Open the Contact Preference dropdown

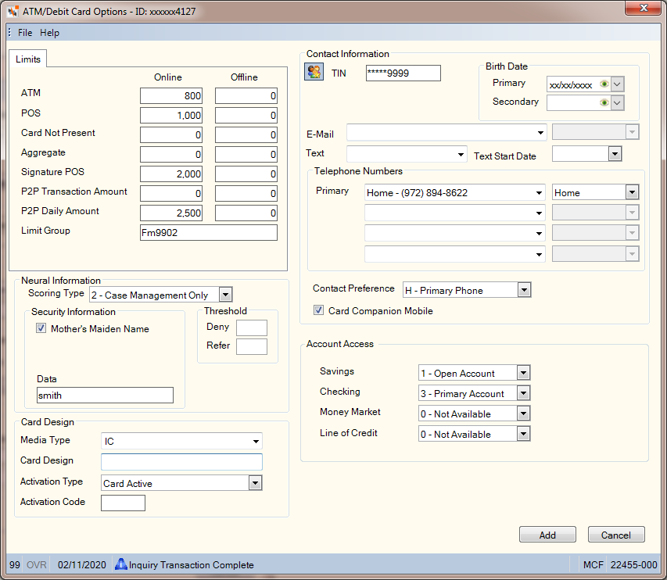524,290
